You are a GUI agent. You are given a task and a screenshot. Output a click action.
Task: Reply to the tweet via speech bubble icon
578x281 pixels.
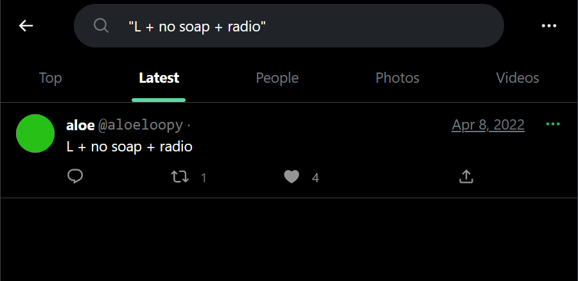coord(75,176)
